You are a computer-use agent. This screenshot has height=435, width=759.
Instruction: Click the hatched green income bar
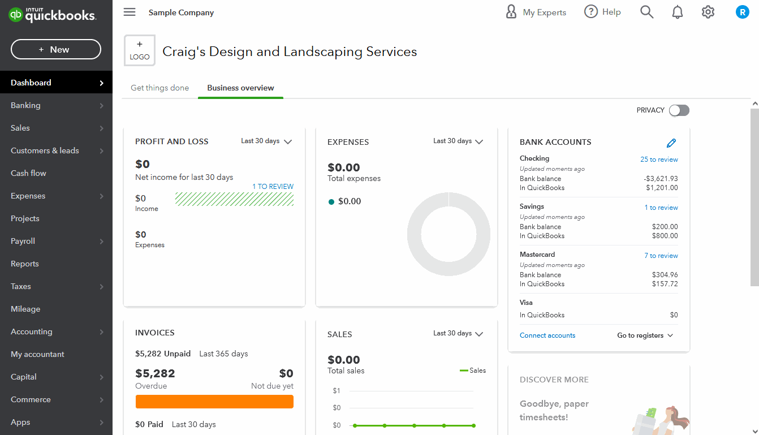point(234,199)
